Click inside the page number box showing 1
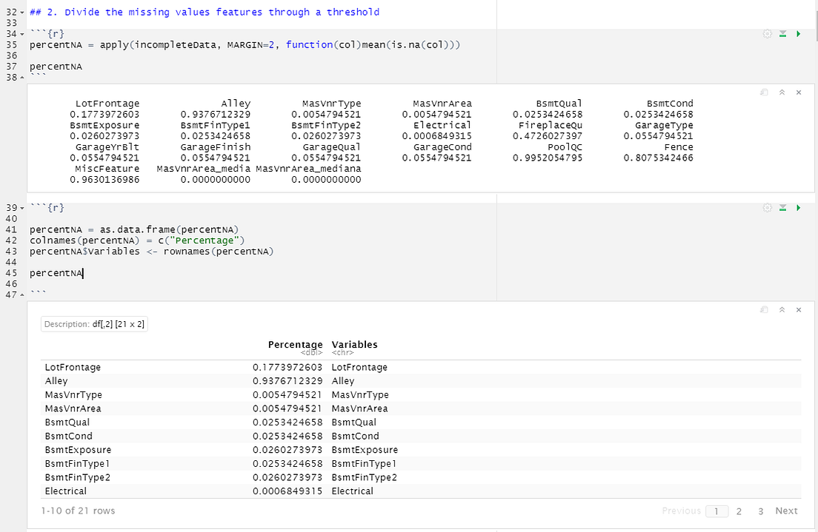 point(716,511)
